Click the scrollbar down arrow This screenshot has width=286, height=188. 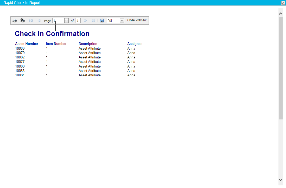(x=281, y=180)
